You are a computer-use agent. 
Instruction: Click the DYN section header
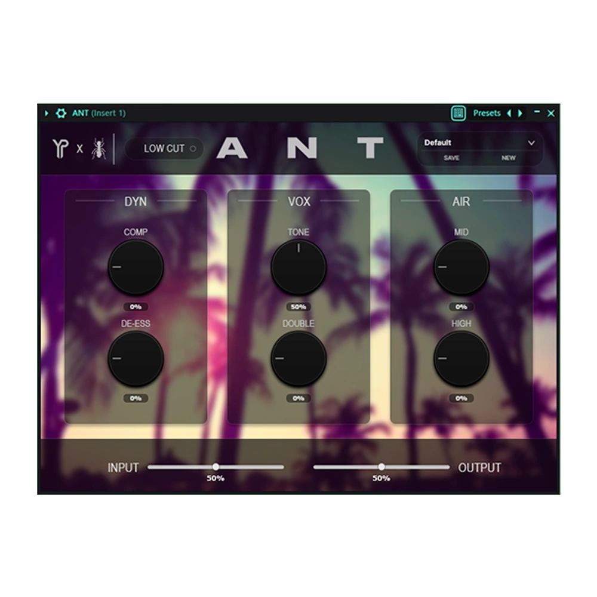pyautogui.click(x=136, y=201)
